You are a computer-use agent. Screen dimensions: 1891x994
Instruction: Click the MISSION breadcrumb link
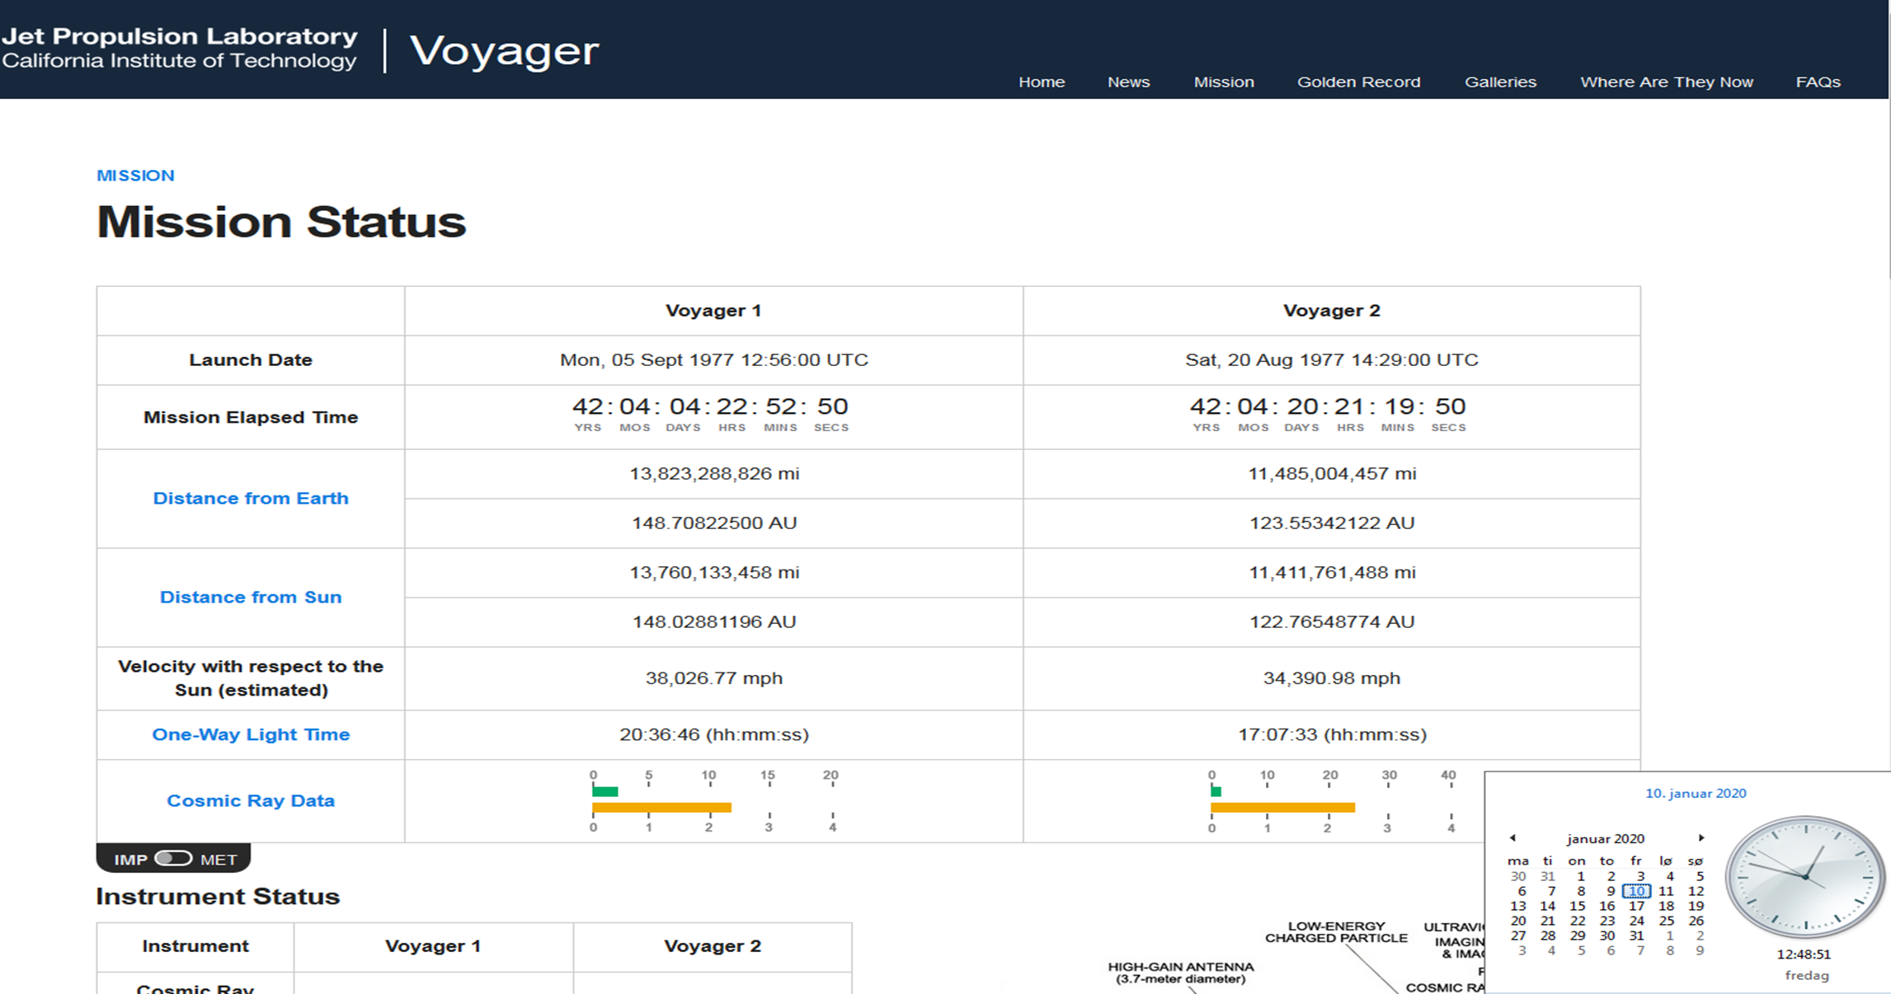coord(135,176)
